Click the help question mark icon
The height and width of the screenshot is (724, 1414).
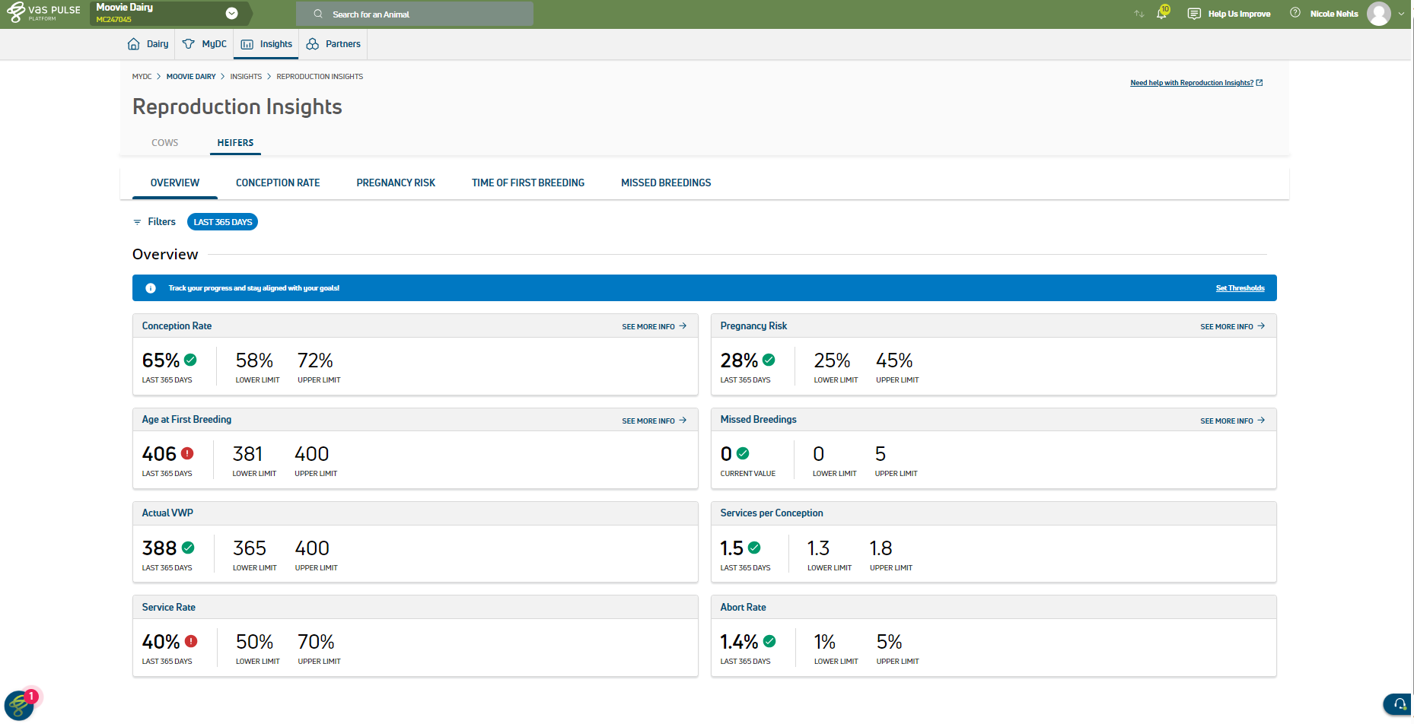[x=1295, y=13]
